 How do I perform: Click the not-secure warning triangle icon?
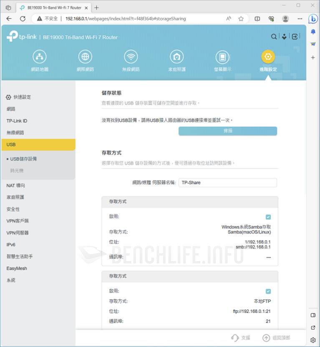[x=40, y=19]
